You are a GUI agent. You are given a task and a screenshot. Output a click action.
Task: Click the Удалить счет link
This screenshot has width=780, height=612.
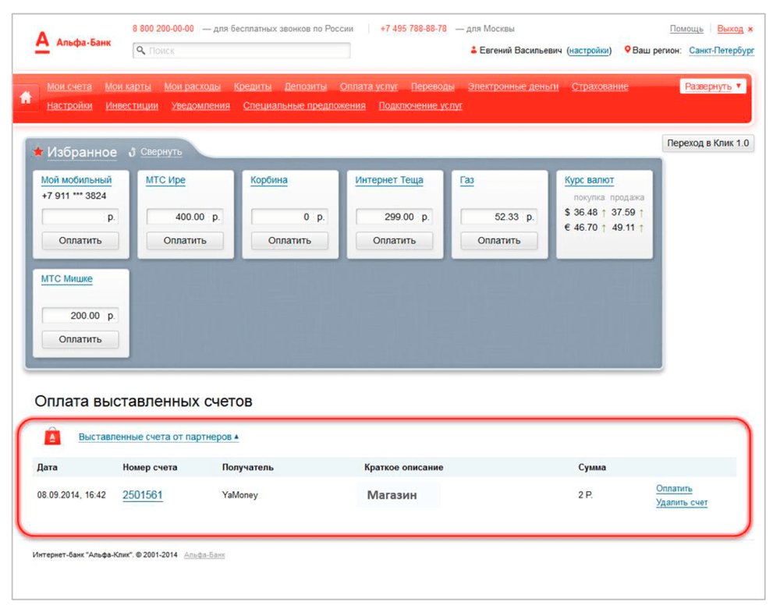click(x=682, y=503)
